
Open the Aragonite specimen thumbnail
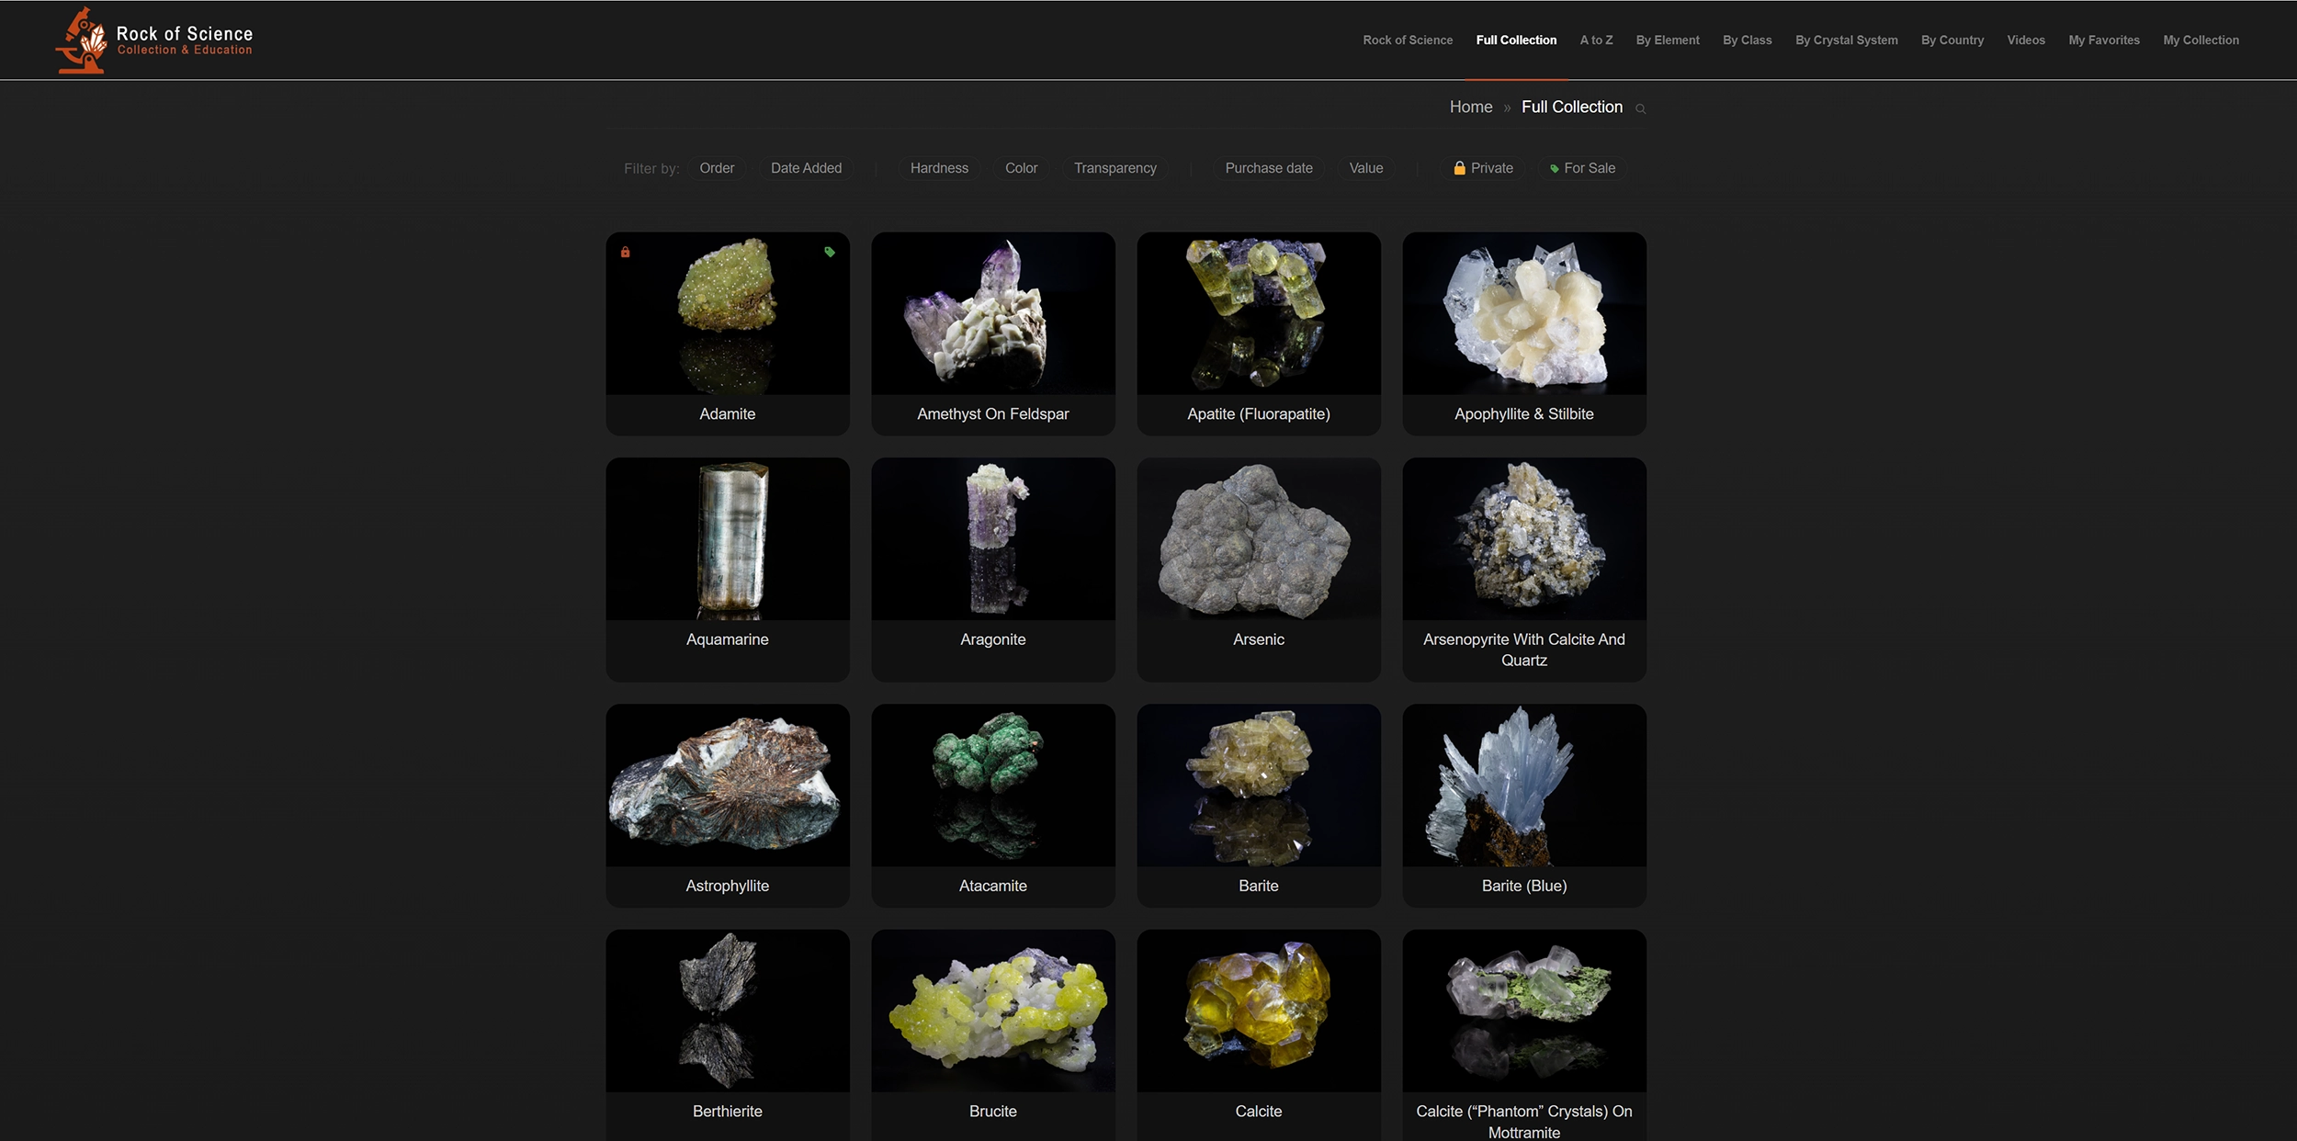(993, 539)
